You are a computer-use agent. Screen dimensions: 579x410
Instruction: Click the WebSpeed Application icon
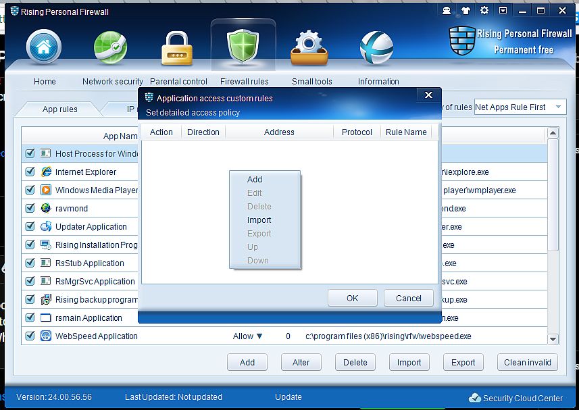(x=46, y=336)
